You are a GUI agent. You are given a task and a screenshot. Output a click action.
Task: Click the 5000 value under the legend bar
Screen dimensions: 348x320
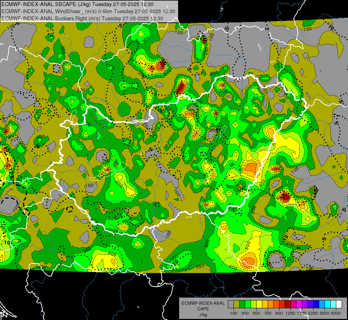click(x=336, y=313)
